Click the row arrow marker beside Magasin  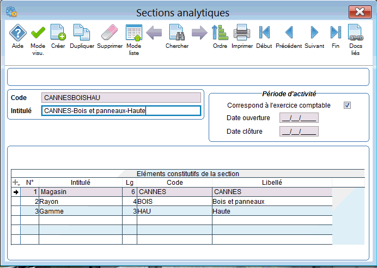[x=16, y=192]
